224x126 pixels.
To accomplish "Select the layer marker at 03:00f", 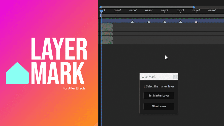I will [x=196, y=22].
